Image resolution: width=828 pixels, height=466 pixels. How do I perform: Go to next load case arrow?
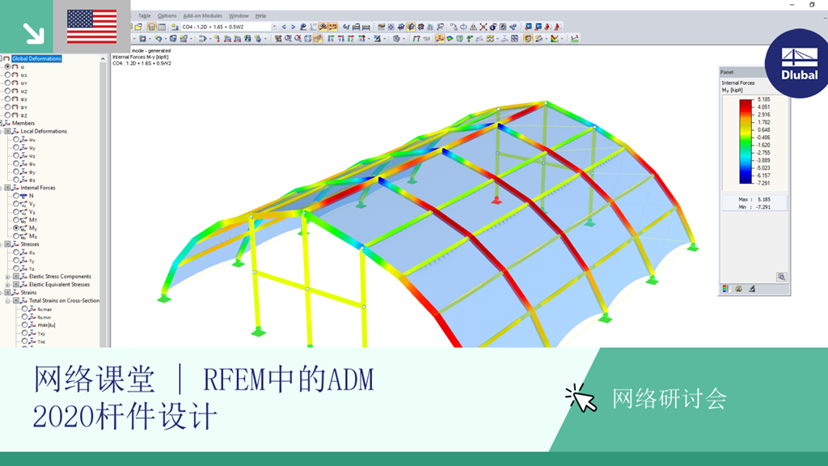(293, 27)
